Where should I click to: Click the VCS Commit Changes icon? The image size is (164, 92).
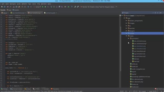(54, 7)
